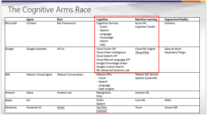
Task: Select the 'Apple' row label
Action: (x=9, y=100)
